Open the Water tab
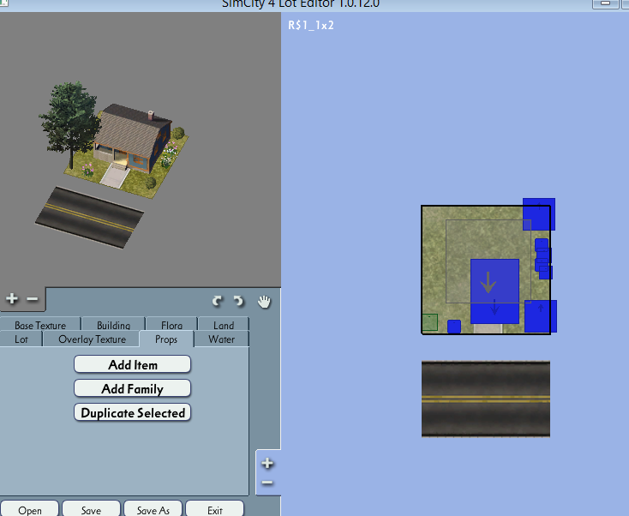Viewport: 629px width, 516px height. tap(221, 339)
